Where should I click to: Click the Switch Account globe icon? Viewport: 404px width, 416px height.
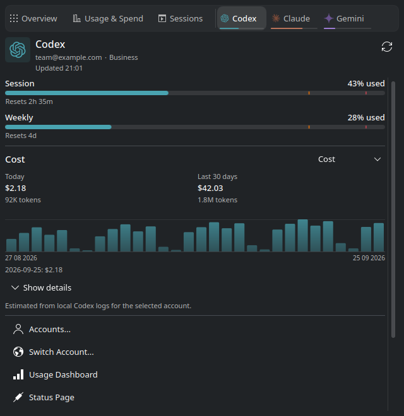click(x=18, y=352)
